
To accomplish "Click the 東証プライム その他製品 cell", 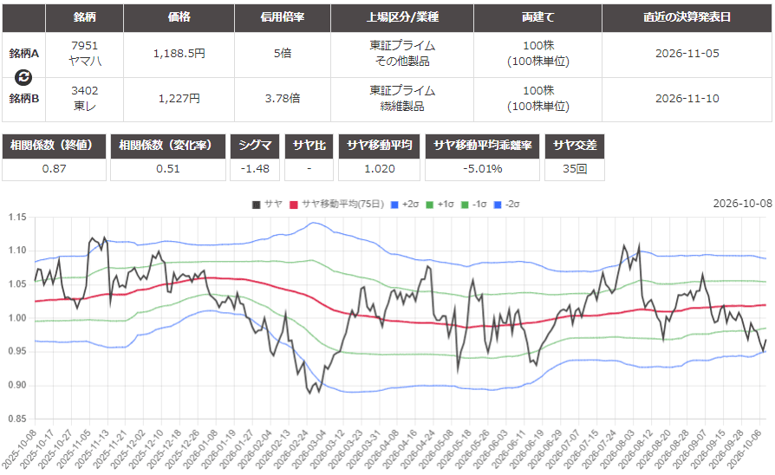I will 402,54.
